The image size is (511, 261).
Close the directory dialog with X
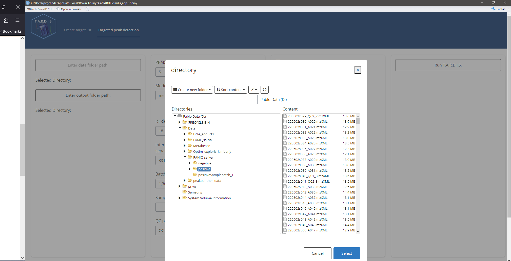[358, 70]
